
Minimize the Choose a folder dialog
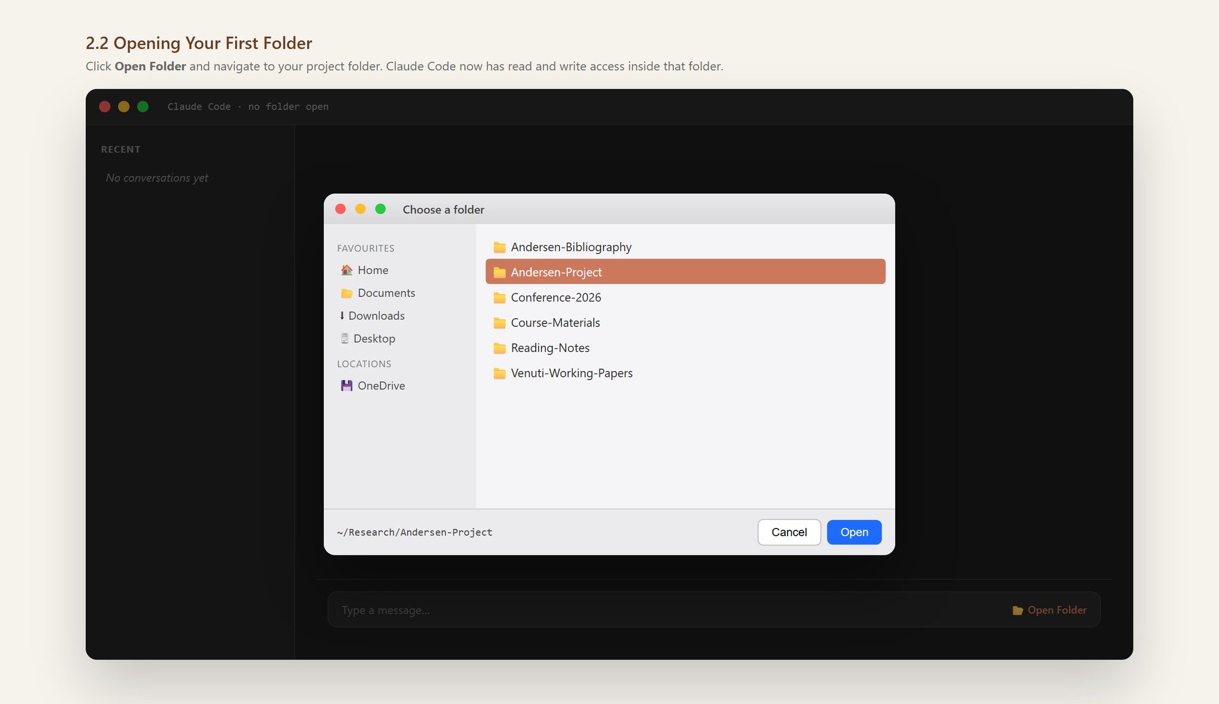(360, 209)
